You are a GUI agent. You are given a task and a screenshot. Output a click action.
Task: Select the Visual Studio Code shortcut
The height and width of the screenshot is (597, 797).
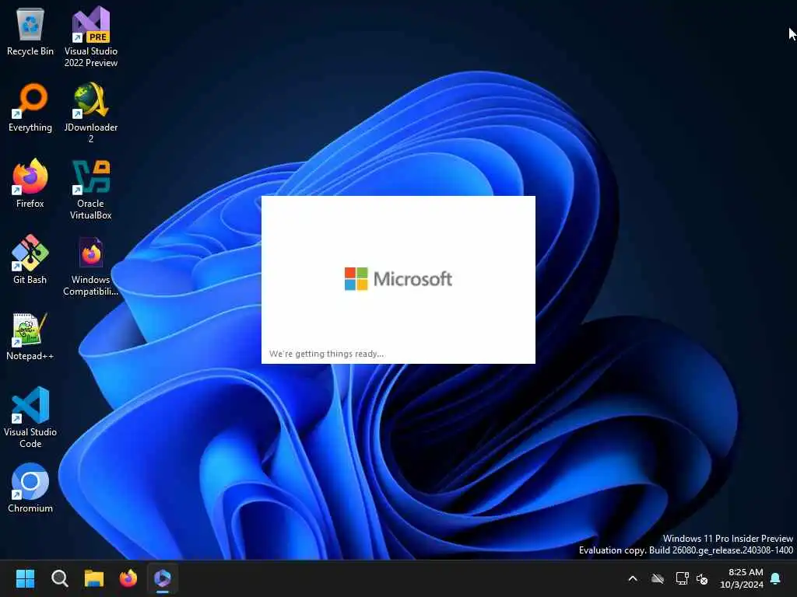click(30, 417)
